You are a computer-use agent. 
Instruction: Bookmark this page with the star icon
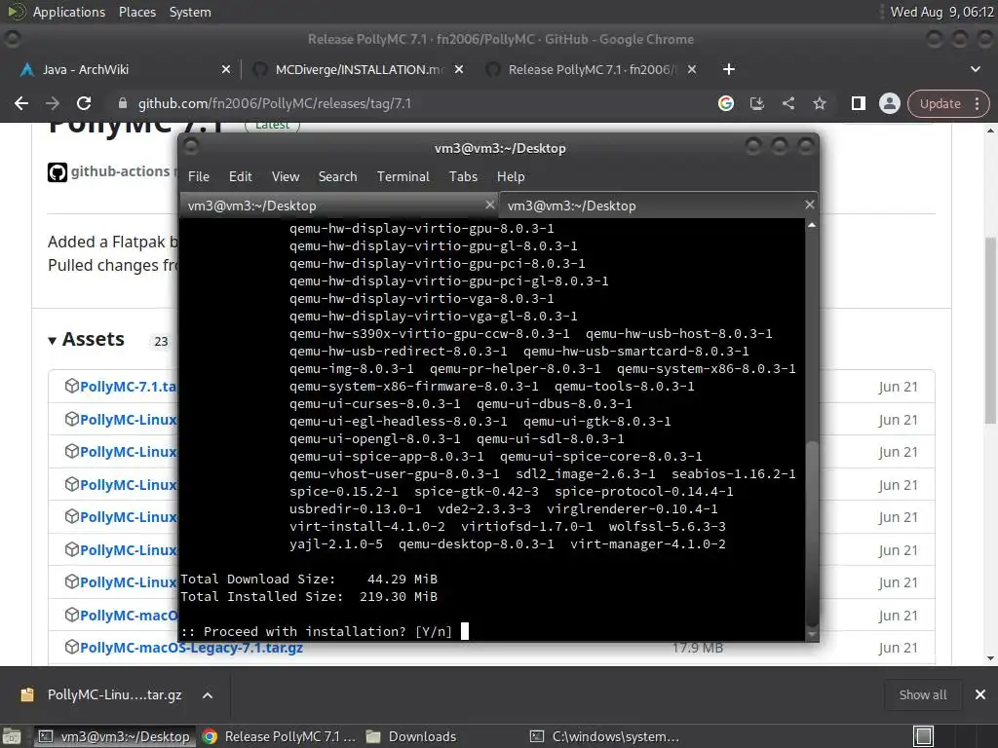click(819, 103)
